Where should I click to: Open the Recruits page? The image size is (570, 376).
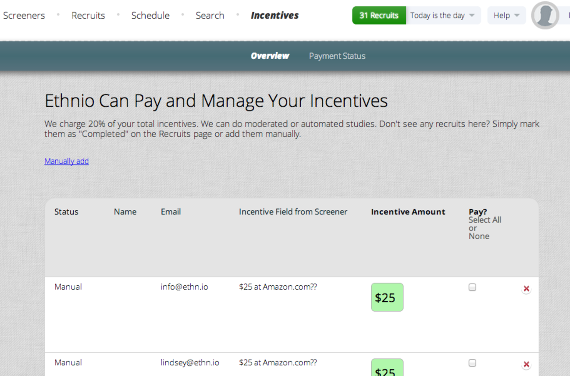coord(88,15)
